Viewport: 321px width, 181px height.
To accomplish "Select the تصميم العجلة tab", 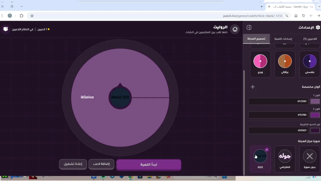I will pos(256,39).
